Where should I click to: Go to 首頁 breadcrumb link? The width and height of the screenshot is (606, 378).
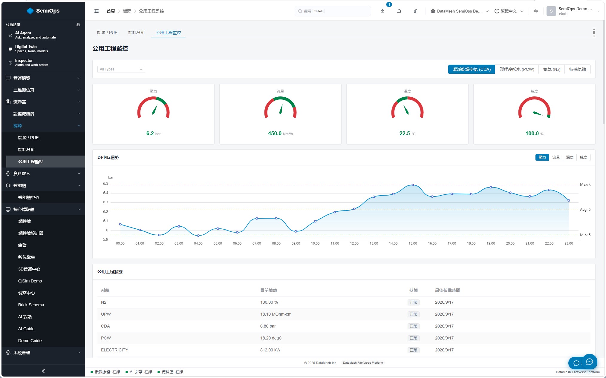111,11
